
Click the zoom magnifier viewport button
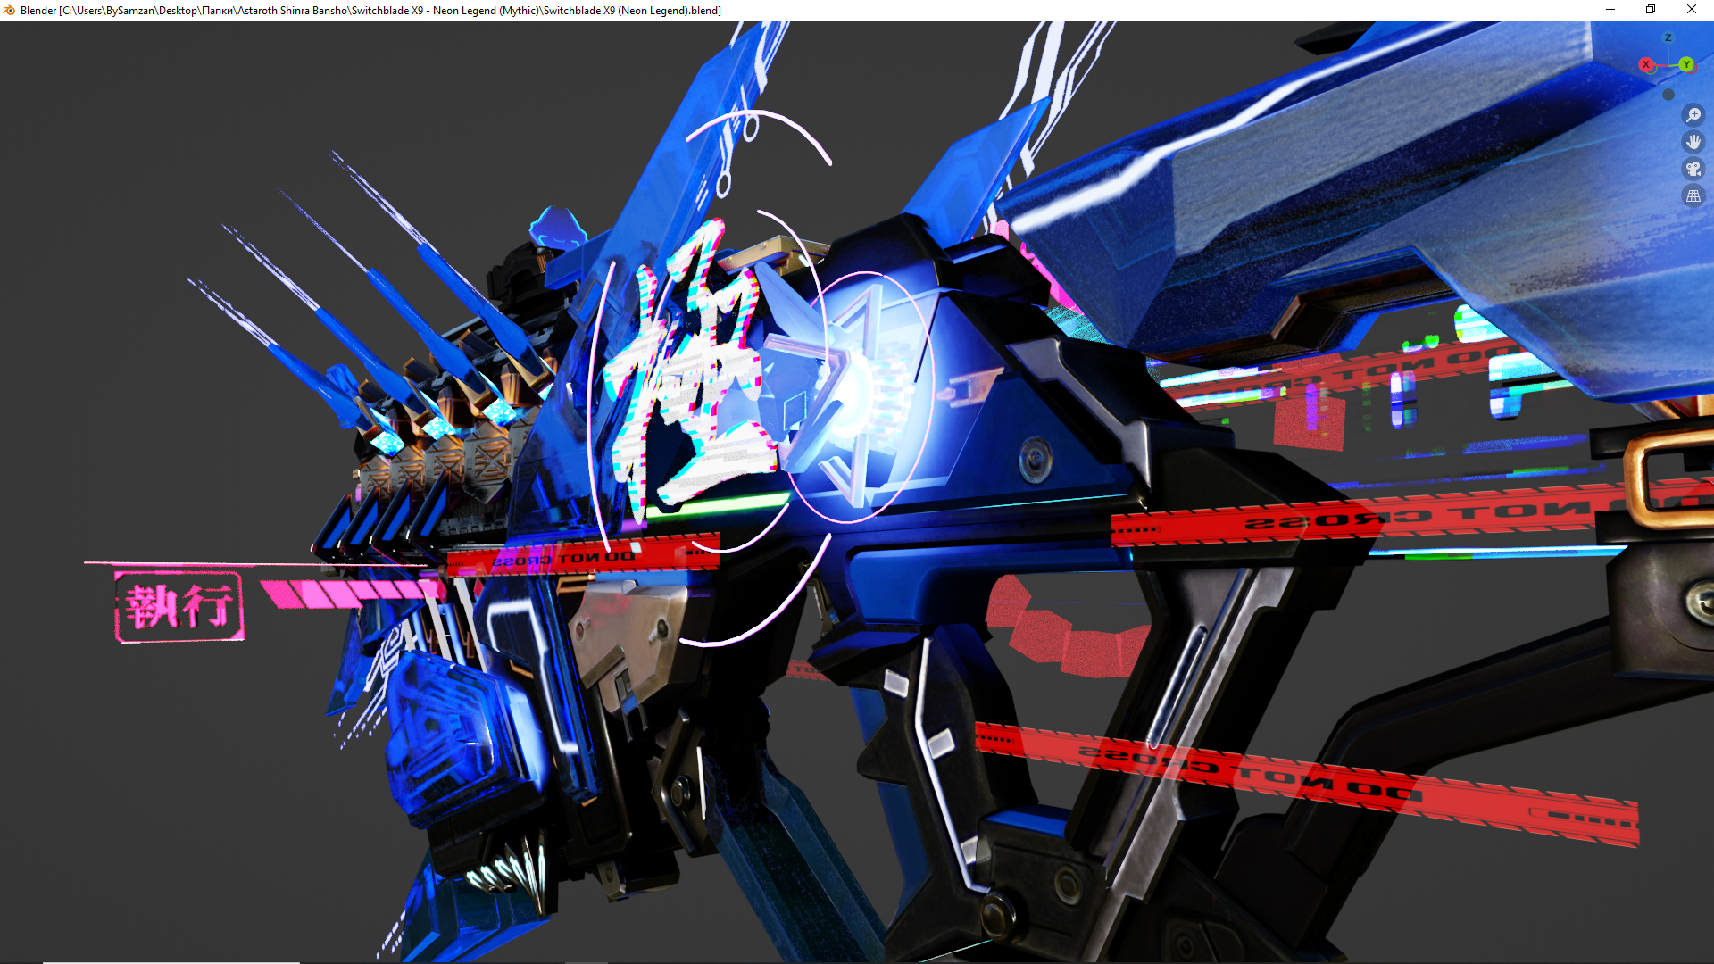click(1693, 115)
